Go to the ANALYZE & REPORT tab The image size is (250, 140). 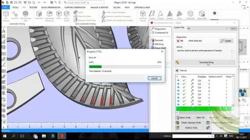(x=99, y=7)
